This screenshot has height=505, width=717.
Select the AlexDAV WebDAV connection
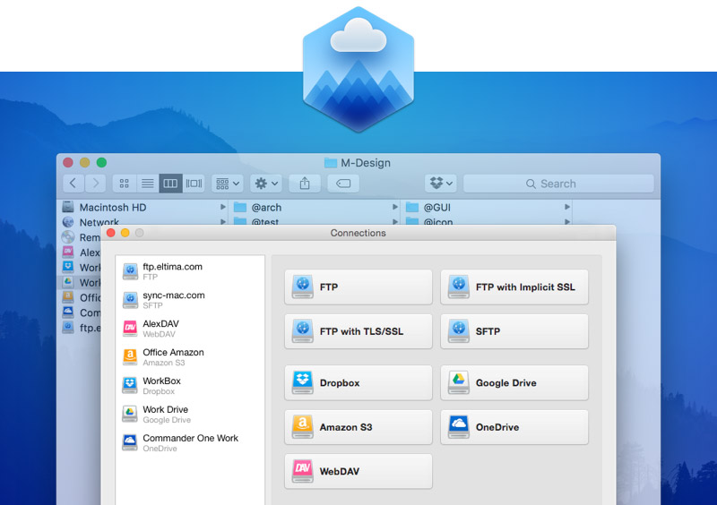click(x=190, y=329)
